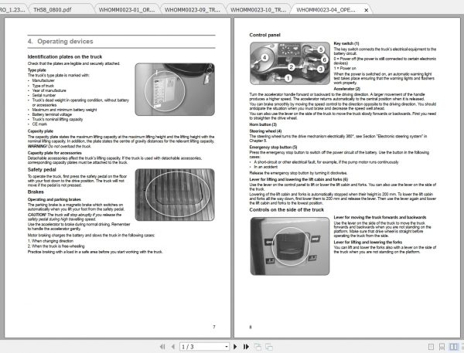464x353 pixels.
Task: Click page number 7 on left page
Action: [x=214, y=327]
